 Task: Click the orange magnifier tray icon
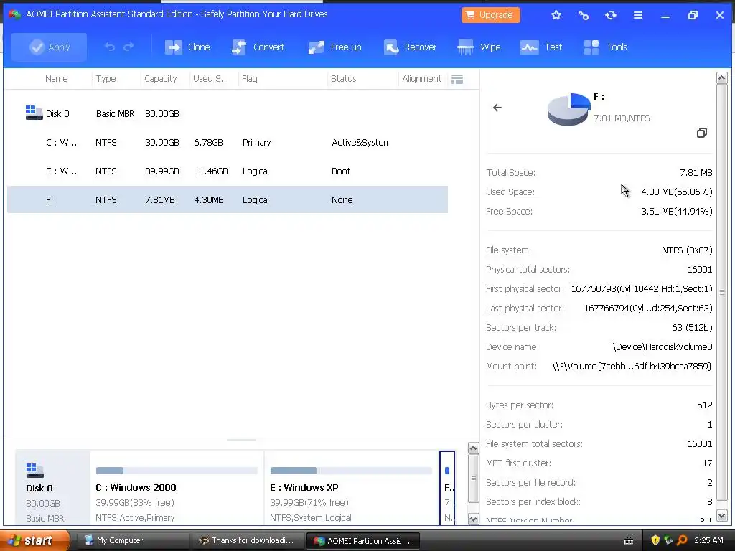coord(683,541)
